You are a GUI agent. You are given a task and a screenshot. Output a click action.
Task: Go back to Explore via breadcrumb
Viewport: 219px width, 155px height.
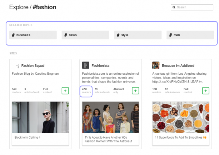tap(19, 7)
